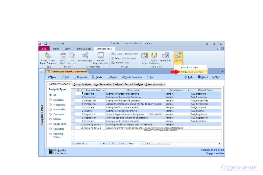This screenshot has height=175, width=263.
Task: Select the Describe analysis type radio button
Action: coord(50,100)
